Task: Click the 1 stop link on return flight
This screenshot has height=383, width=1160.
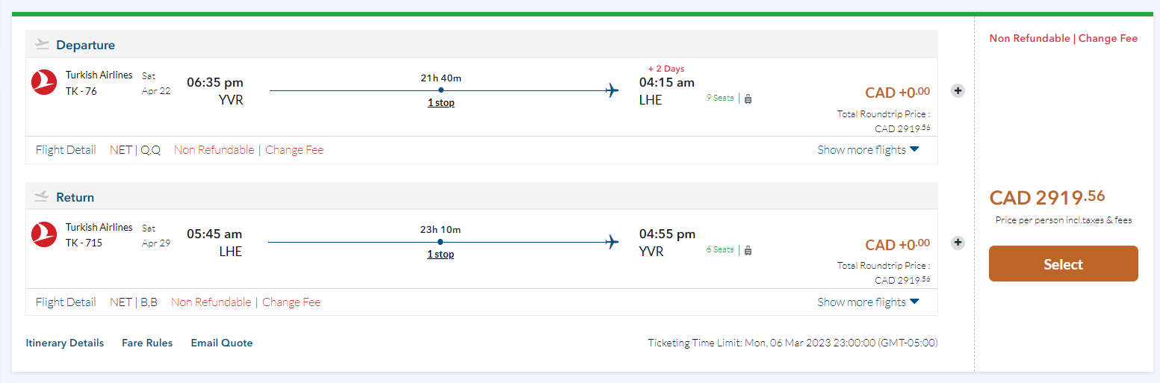Action: click(x=441, y=255)
